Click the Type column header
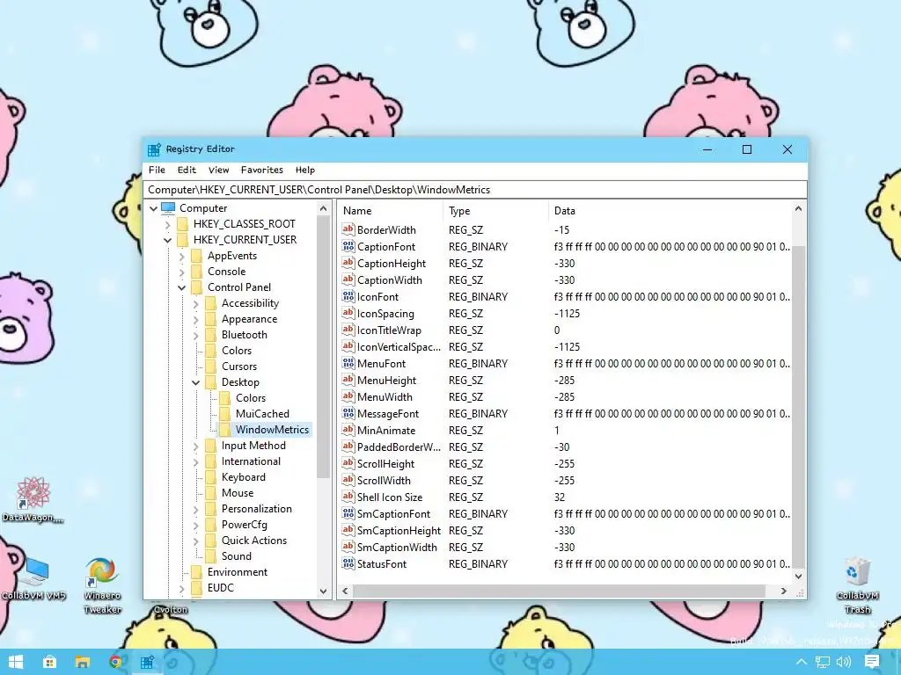The height and width of the screenshot is (675, 901). (496, 211)
